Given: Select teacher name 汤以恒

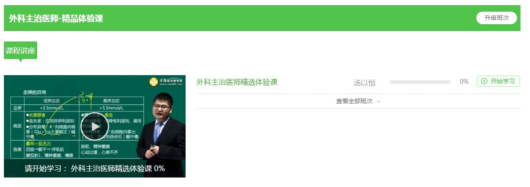Looking at the screenshot, I should 364,82.
